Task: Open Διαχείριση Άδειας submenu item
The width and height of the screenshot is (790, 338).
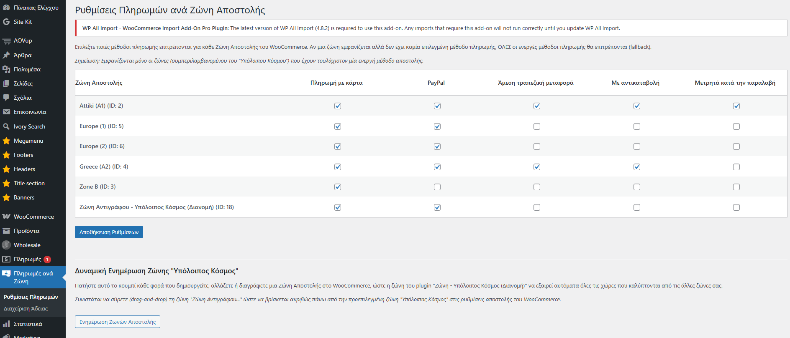Action: [26, 309]
